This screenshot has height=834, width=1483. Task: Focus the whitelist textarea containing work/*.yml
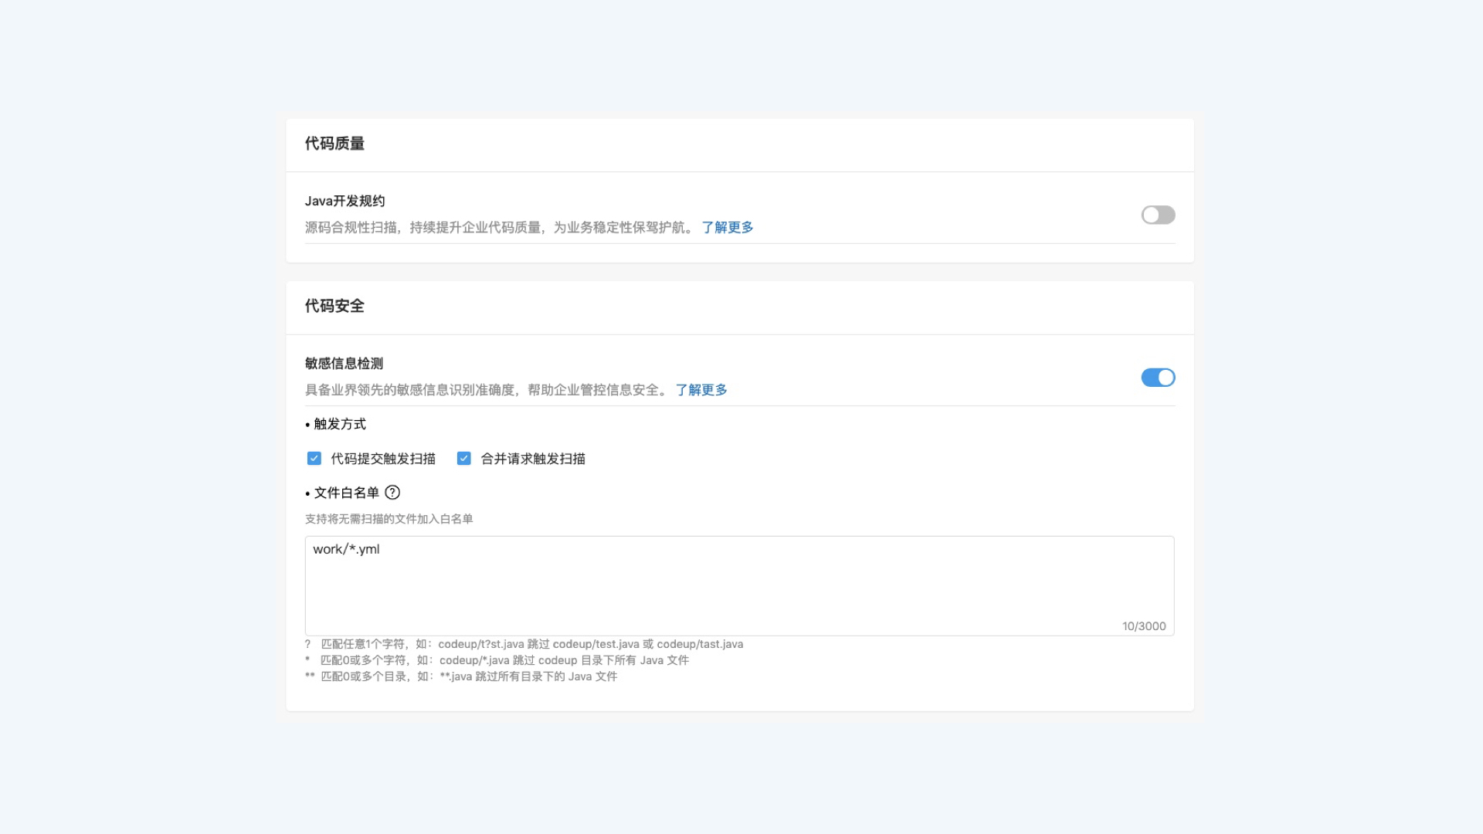[x=739, y=586]
